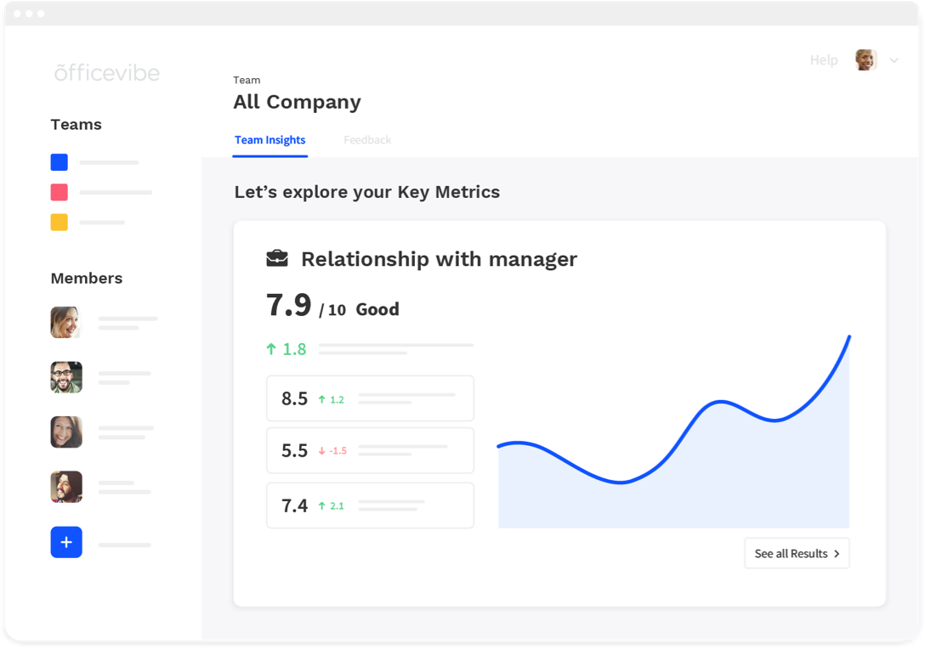Click the red down arrow next to -1.5

coord(322,451)
